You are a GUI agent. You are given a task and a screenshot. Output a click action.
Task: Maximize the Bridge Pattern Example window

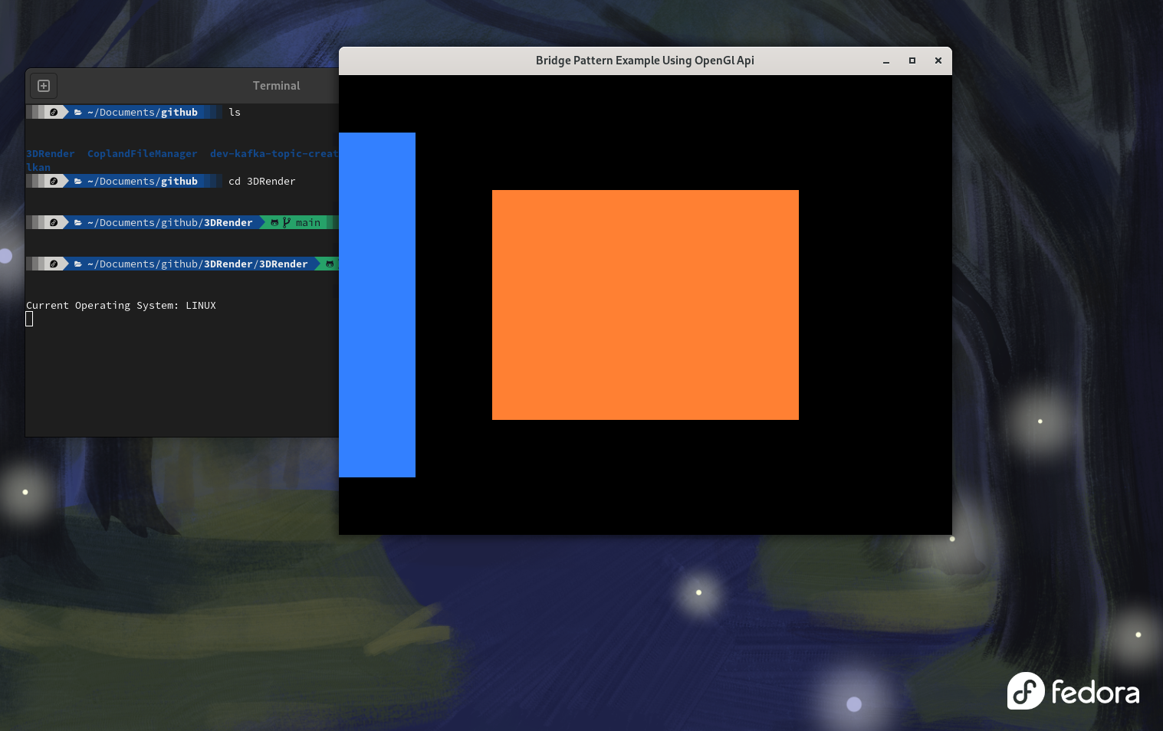[x=912, y=61]
